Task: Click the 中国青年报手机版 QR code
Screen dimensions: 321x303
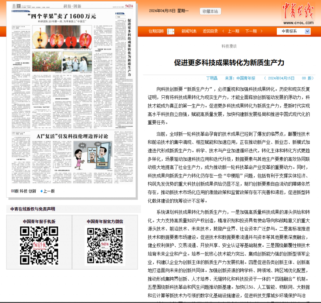Action: pos(39,246)
